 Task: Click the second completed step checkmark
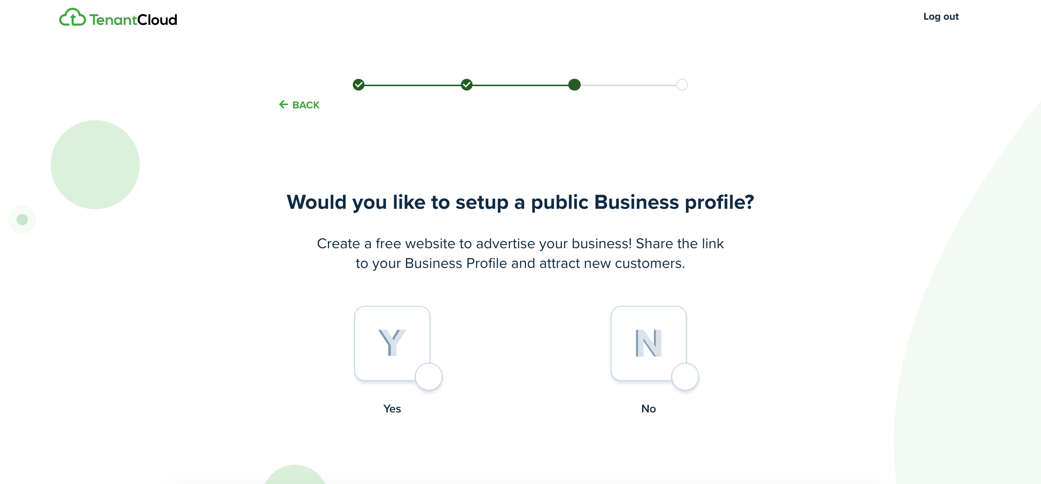tap(467, 85)
